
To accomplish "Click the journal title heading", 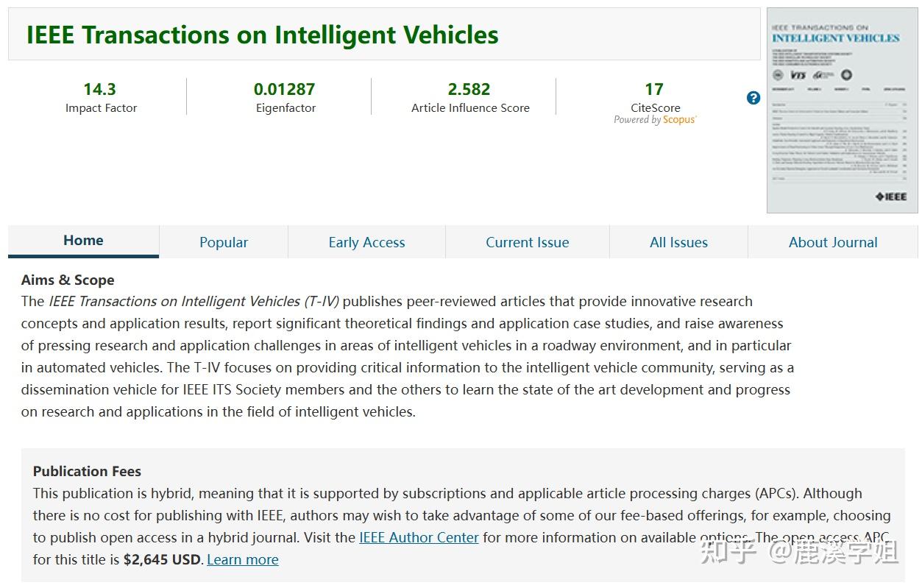I will point(262,35).
